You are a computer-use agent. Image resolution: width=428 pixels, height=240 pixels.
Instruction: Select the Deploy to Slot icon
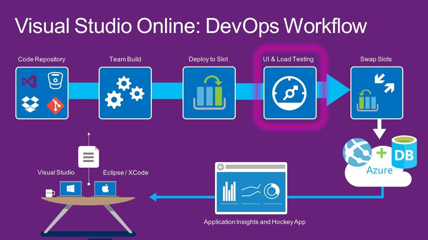(x=209, y=92)
